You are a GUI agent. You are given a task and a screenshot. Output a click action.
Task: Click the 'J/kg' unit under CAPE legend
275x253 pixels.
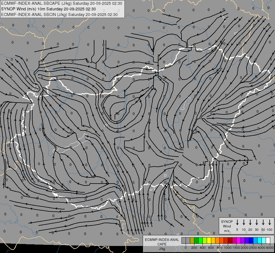[x=162, y=249]
